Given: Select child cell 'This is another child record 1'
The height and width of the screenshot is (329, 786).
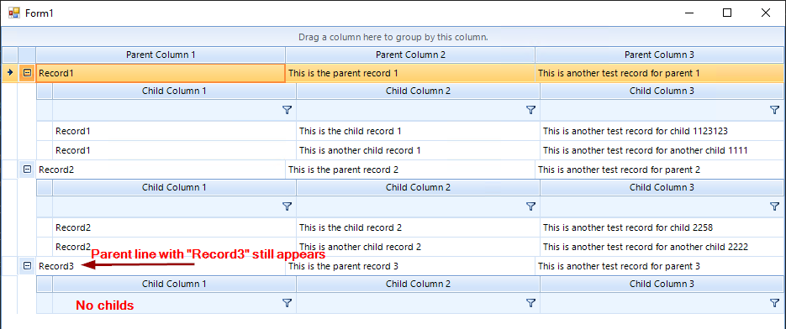Looking at the screenshot, I should tap(418, 150).
